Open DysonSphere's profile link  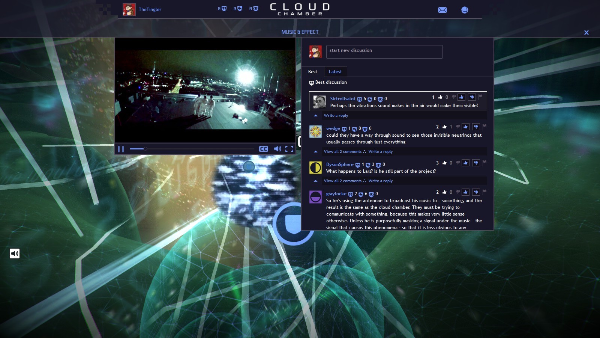pyautogui.click(x=340, y=164)
